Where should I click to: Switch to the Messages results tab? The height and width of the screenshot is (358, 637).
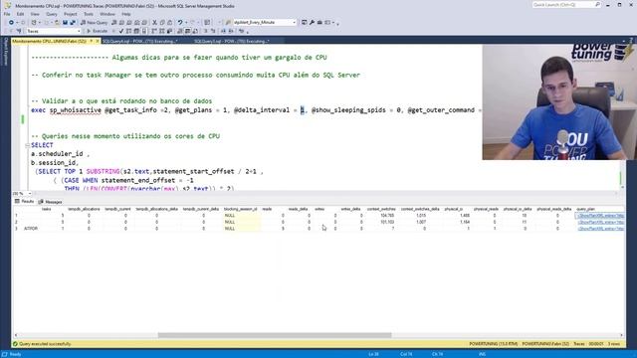click(x=51, y=202)
